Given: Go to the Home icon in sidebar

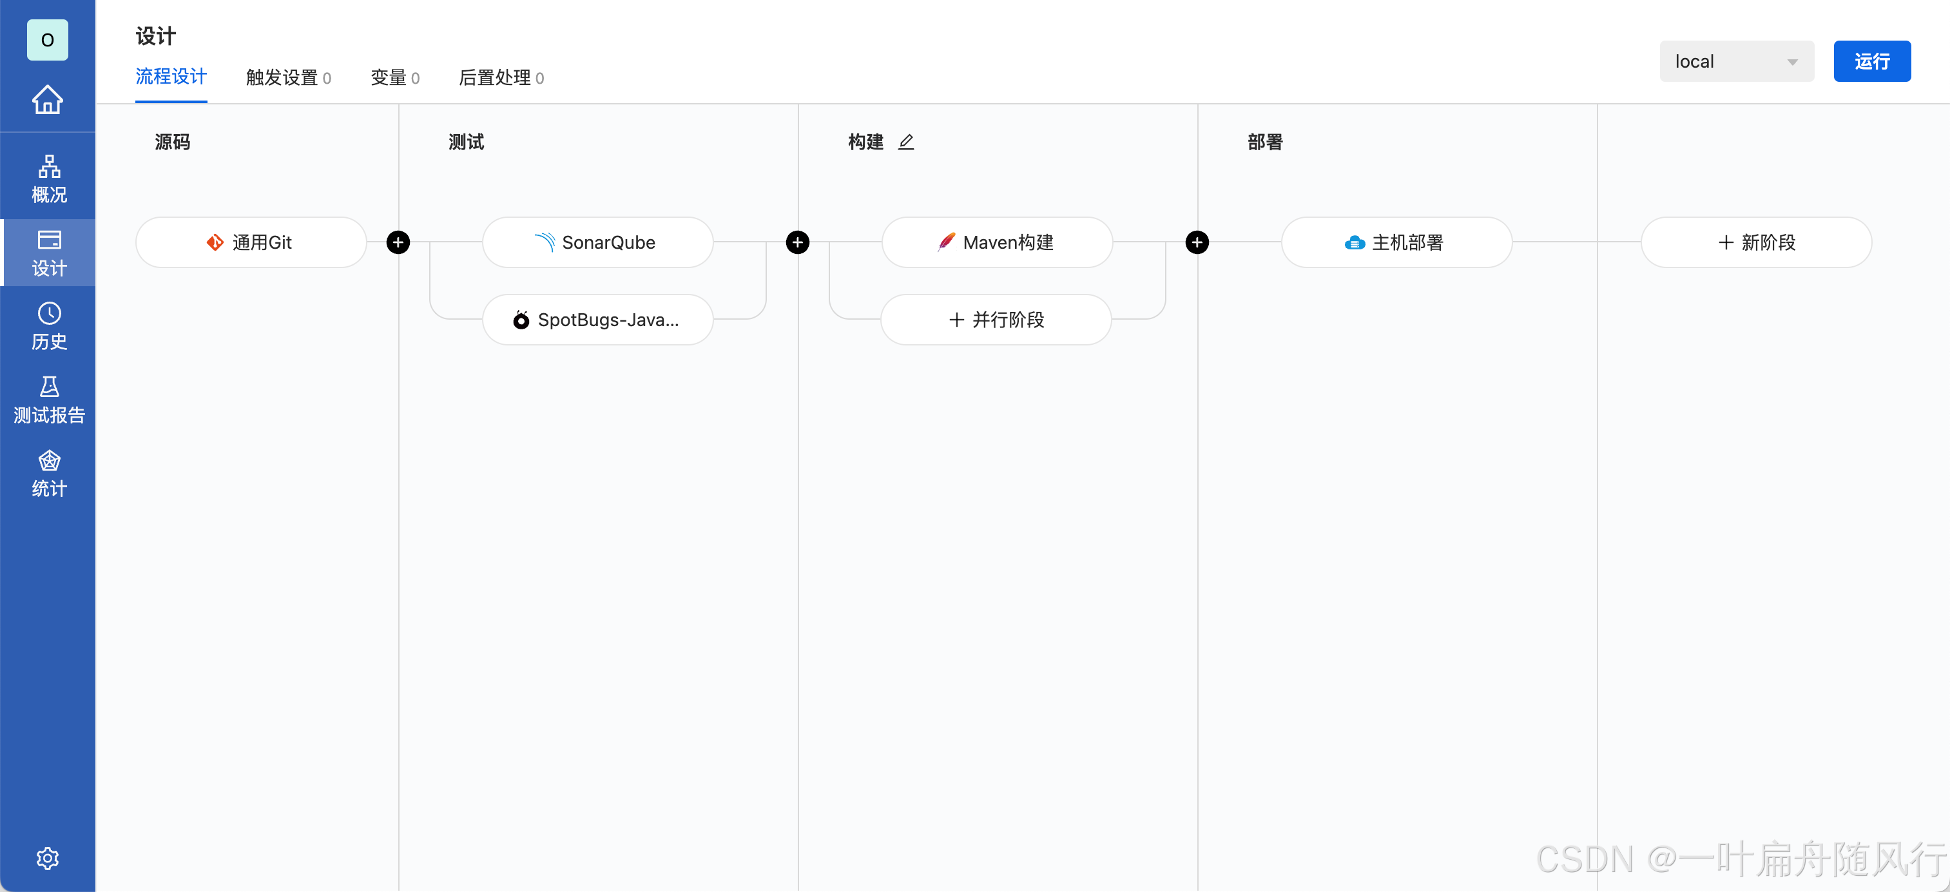Looking at the screenshot, I should click(47, 99).
